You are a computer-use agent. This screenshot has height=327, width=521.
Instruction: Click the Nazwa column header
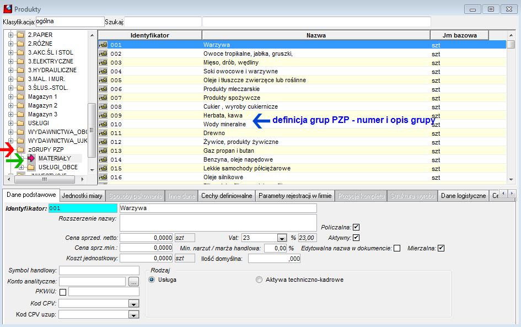click(x=316, y=35)
